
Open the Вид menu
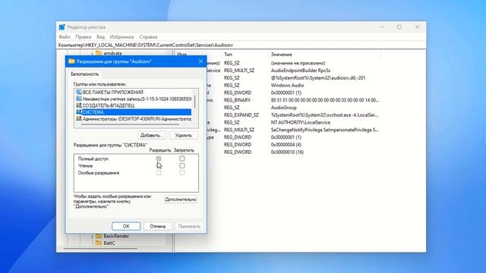point(100,37)
